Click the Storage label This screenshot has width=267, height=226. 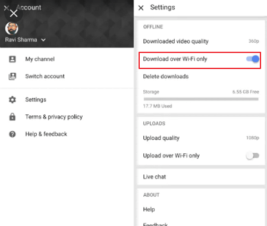coord(151,92)
